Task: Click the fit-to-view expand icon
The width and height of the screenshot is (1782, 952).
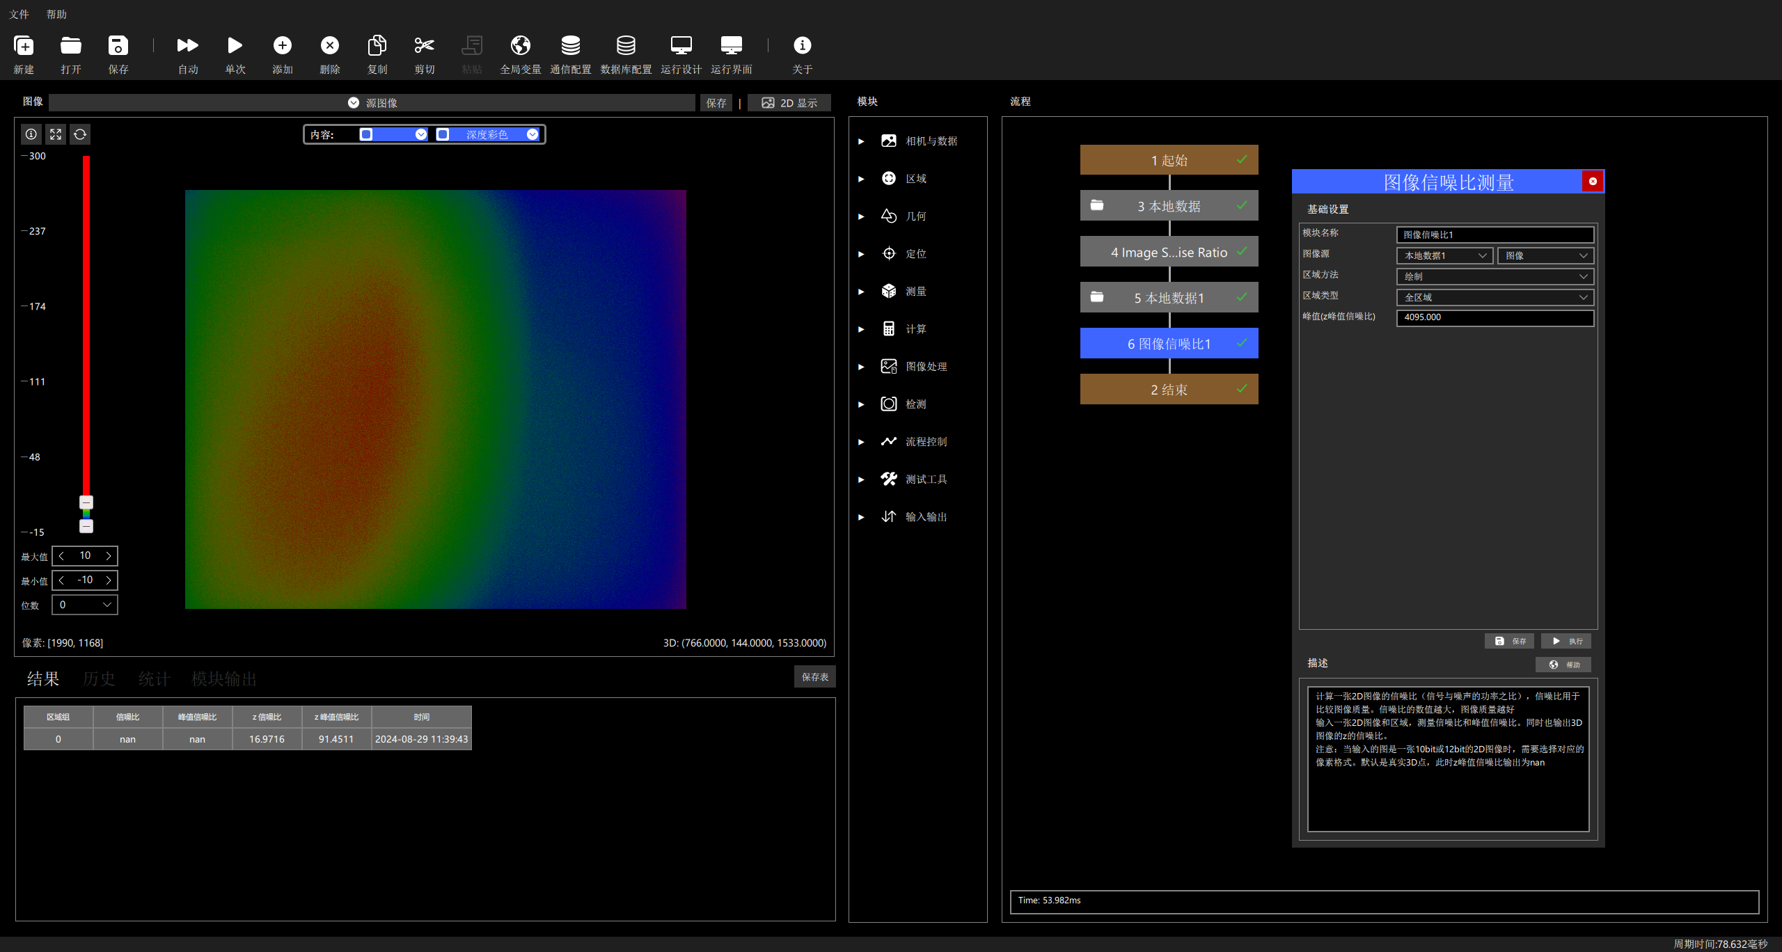Action: (x=56, y=134)
